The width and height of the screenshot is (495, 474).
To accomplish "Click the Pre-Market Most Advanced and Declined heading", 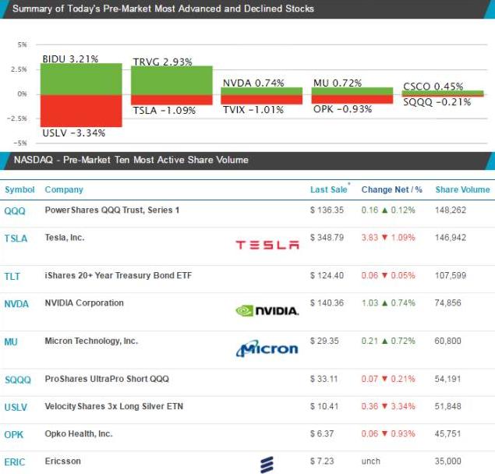I will pos(163,9).
